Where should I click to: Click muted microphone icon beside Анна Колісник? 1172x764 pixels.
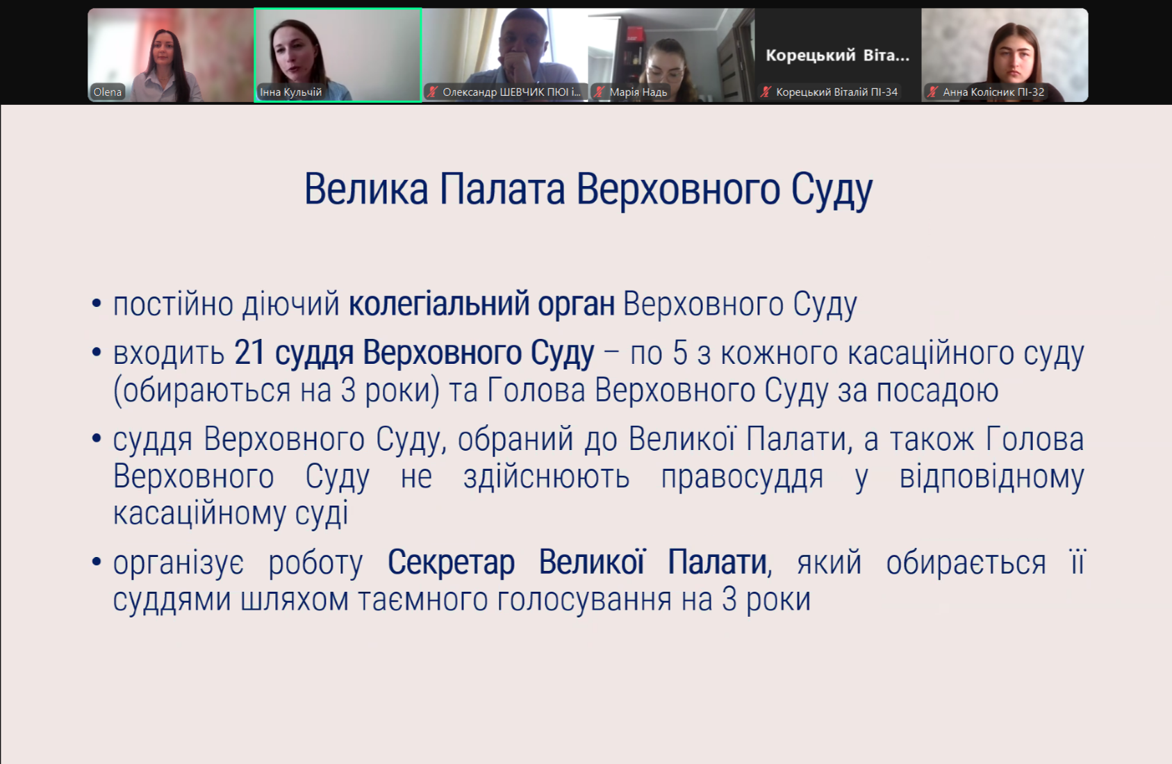click(933, 92)
